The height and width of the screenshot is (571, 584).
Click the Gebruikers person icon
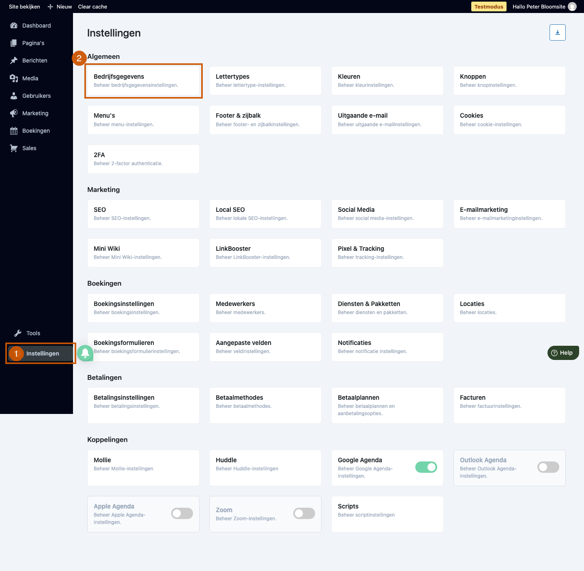click(x=14, y=96)
